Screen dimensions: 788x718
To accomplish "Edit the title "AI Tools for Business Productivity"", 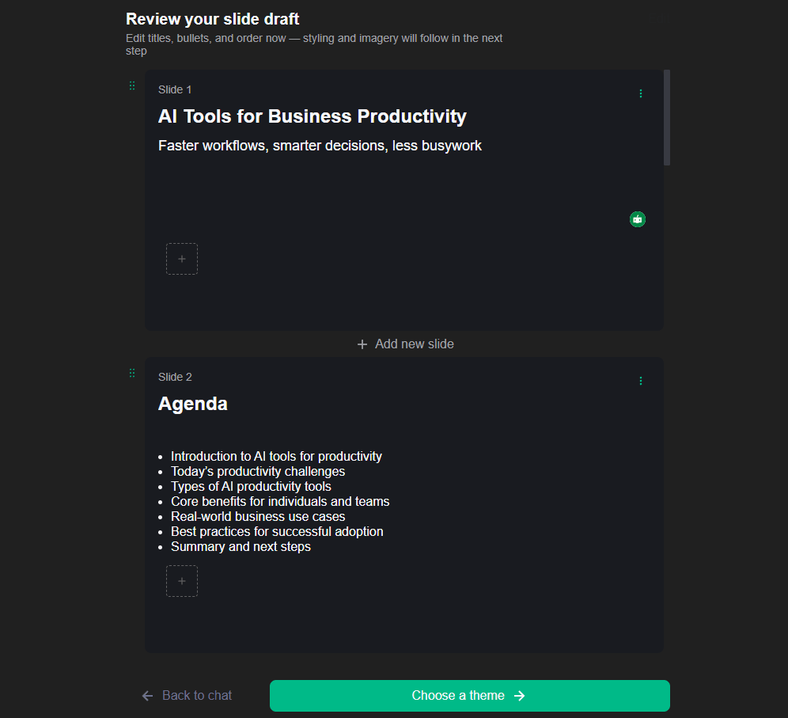I will (312, 116).
